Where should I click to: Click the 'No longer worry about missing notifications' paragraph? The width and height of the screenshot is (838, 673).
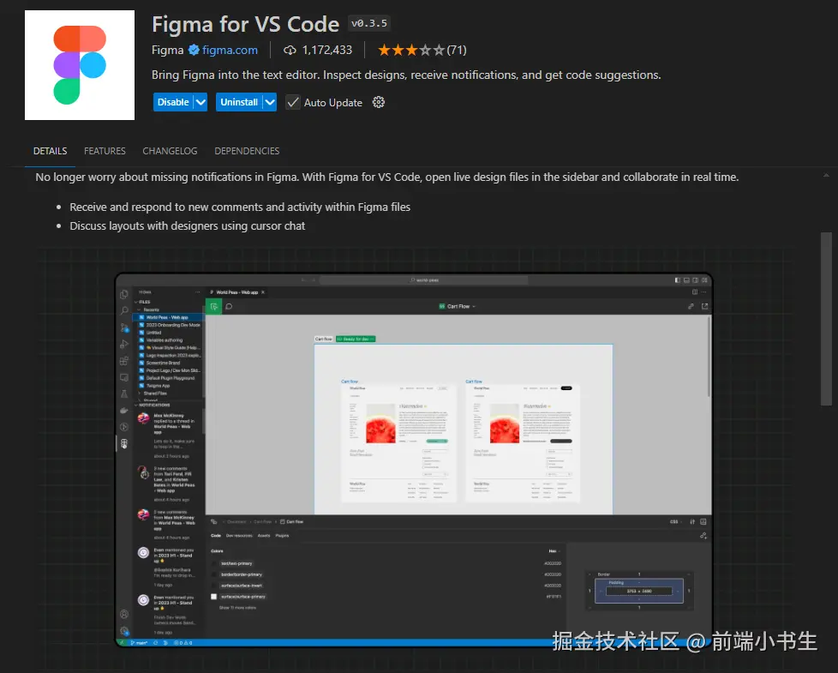pos(387,177)
